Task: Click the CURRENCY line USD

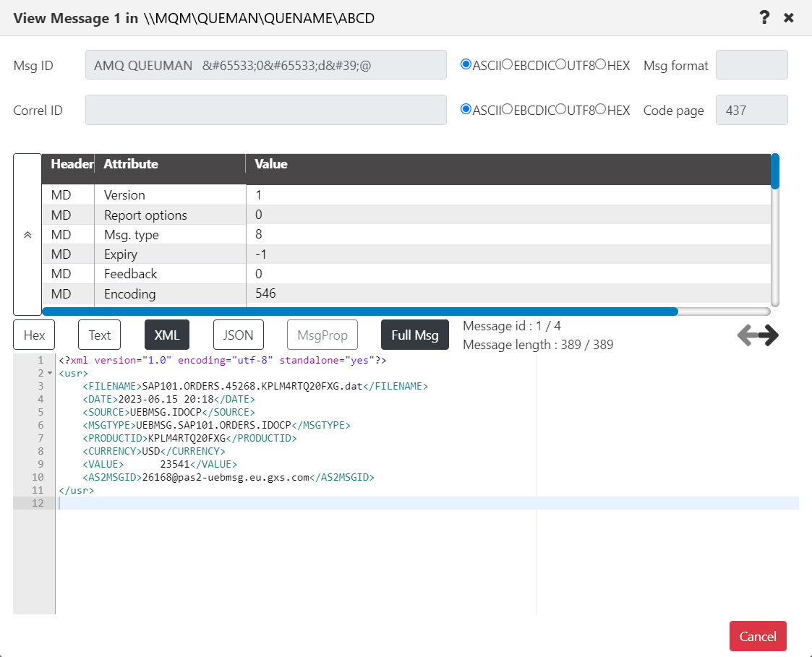Action: pyautogui.click(x=154, y=451)
